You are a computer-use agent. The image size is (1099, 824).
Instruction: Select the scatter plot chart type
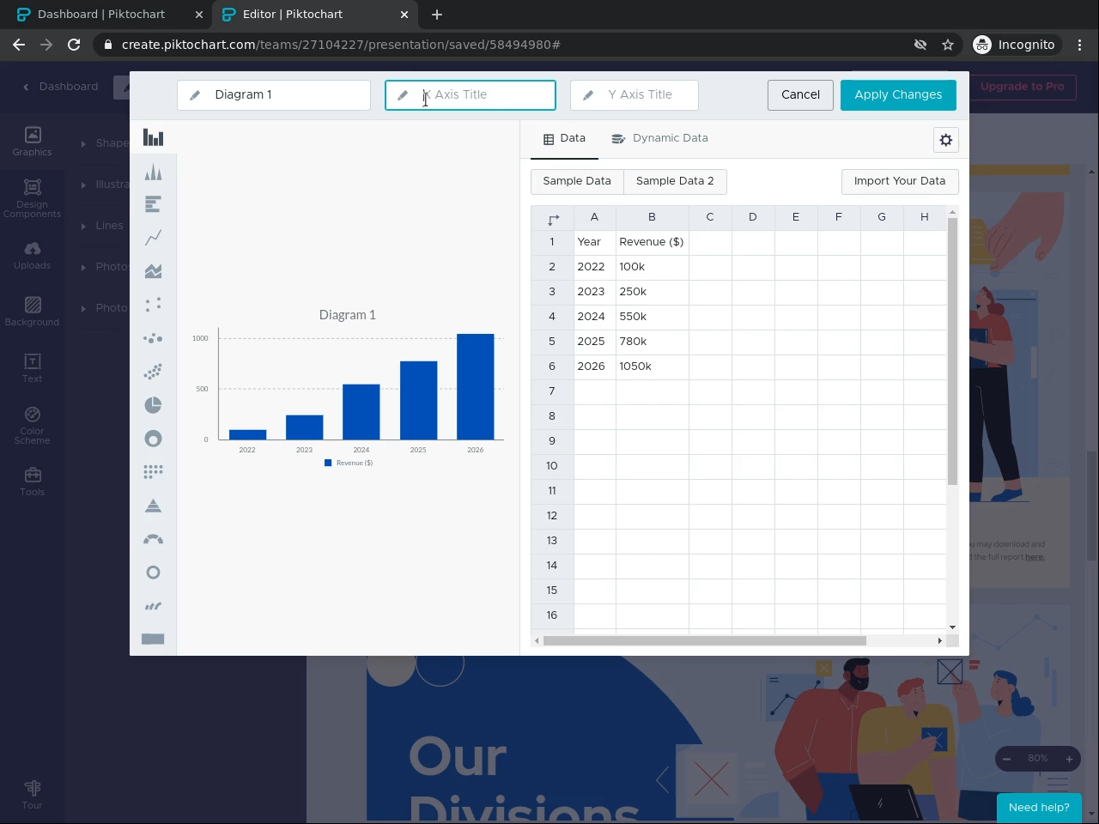coord(153,305)
